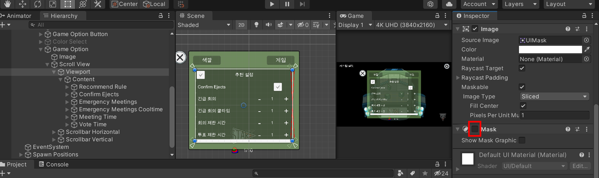Image resolution: width=599 pixels, height=178 pixels.
Task: Start Play mode
Action: (272, 4)
